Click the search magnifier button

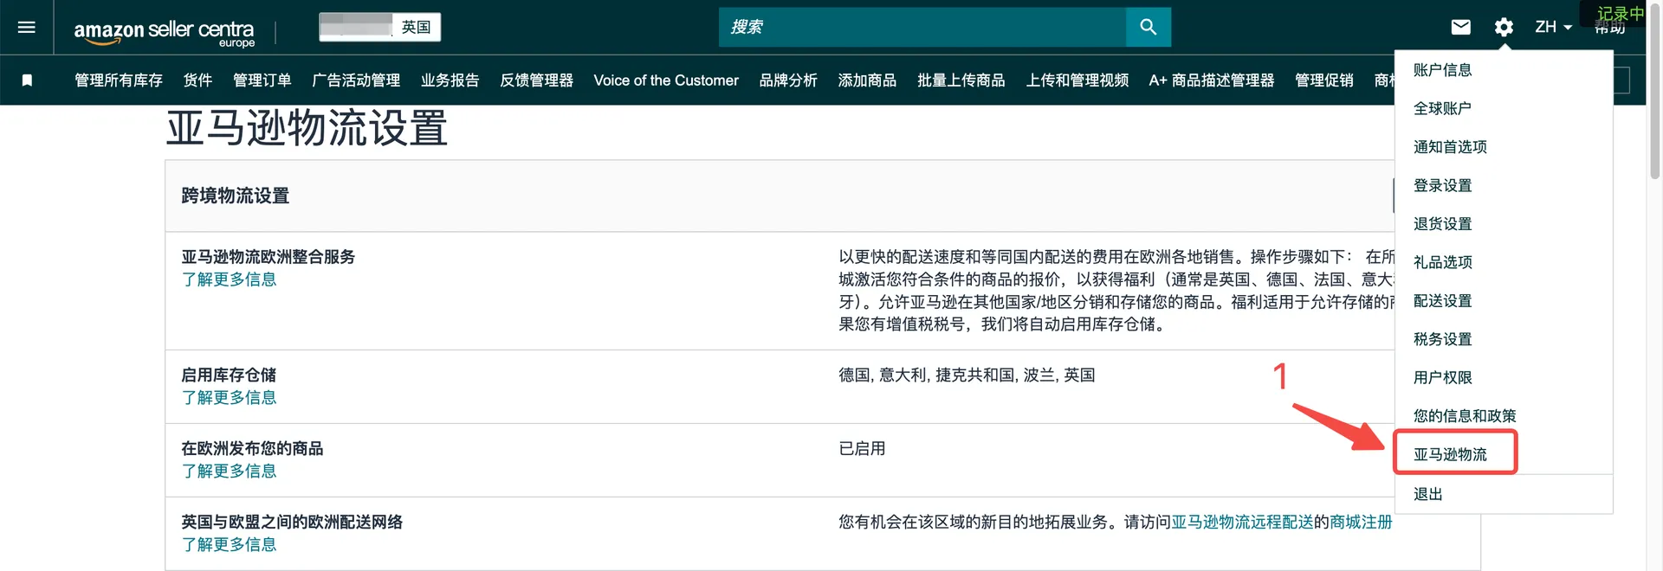(1149, 27)
